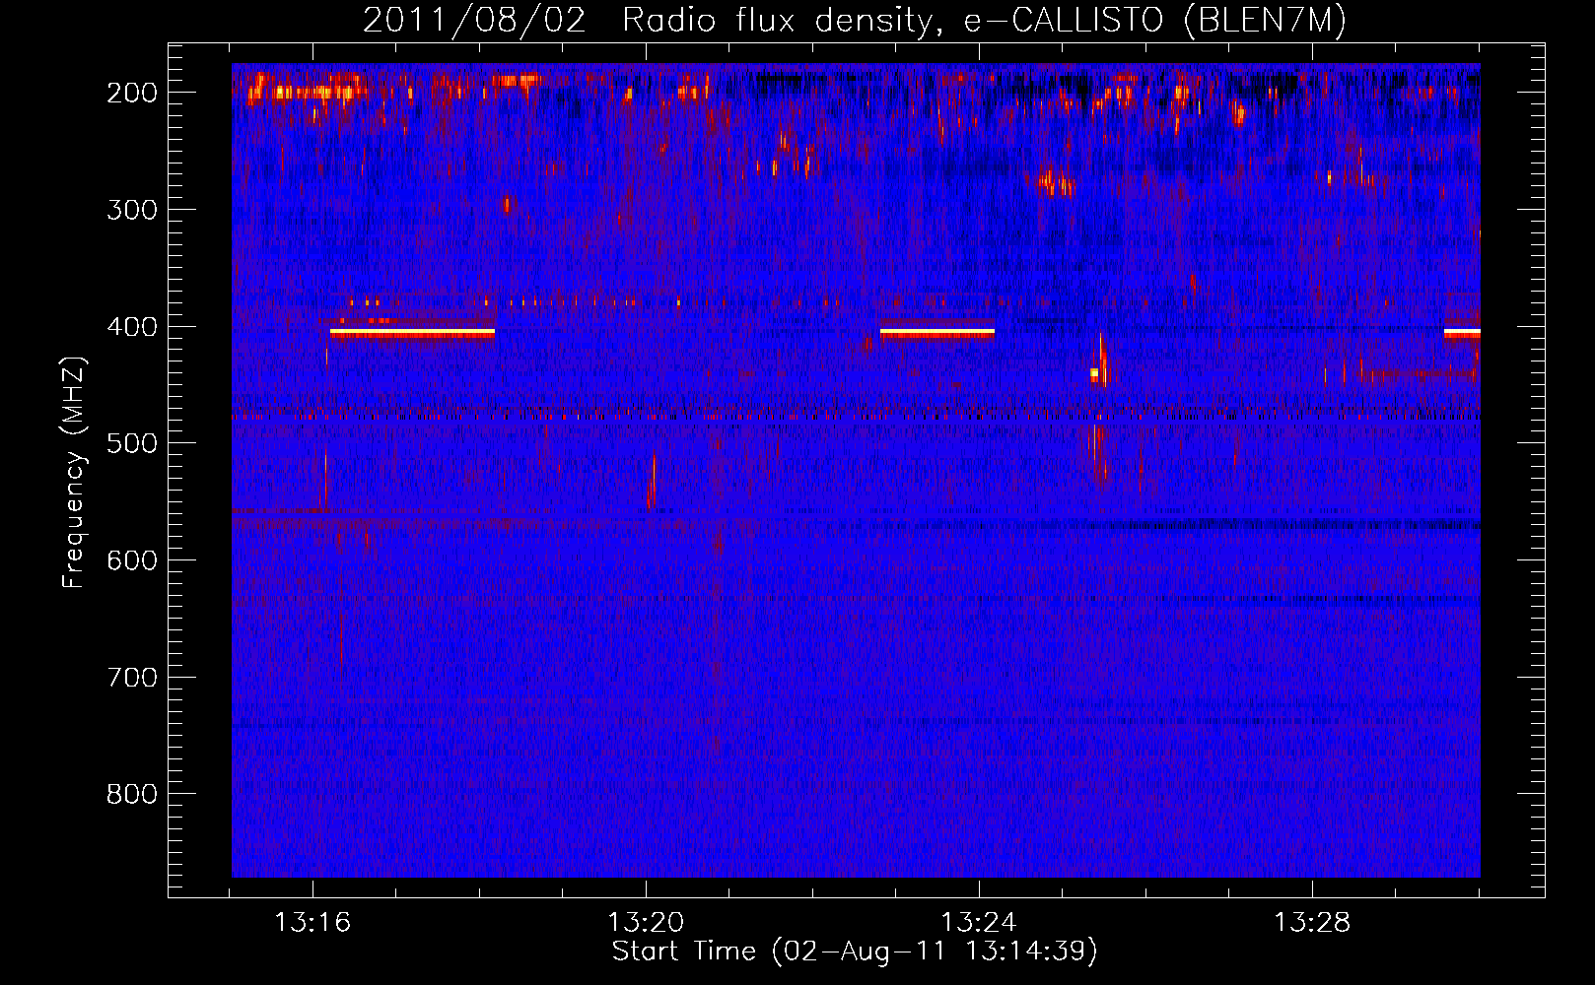Click the 600 frequency tick label

point(132,560)
